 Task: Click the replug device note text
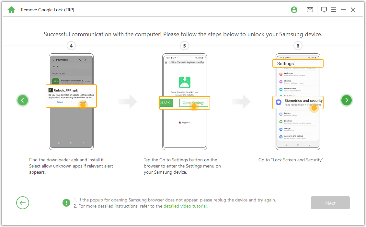[x=175, y=200]
